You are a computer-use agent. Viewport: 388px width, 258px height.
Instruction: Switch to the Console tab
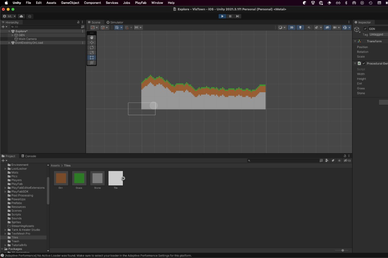(x=28, y=156)
